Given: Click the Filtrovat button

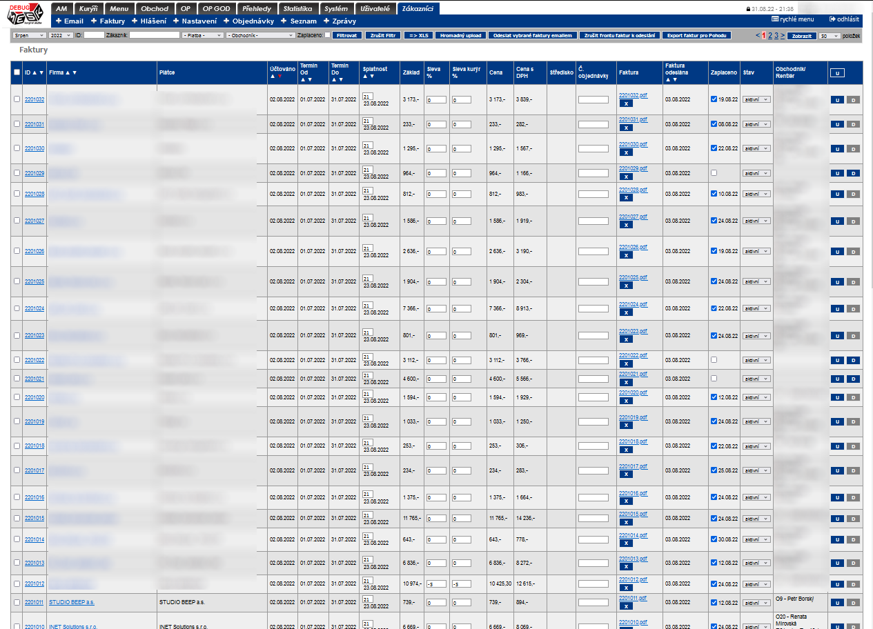Looking at the screenshot, I should pos(346,35).
